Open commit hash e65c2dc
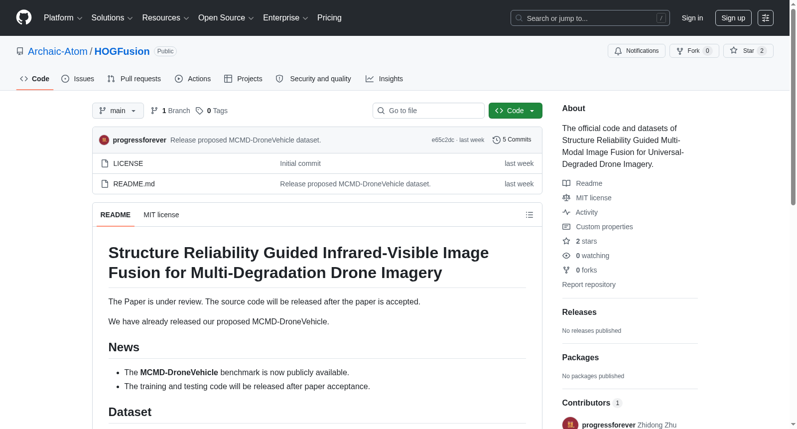The height and width of the screenshot is (429, 797). (443, 140)
